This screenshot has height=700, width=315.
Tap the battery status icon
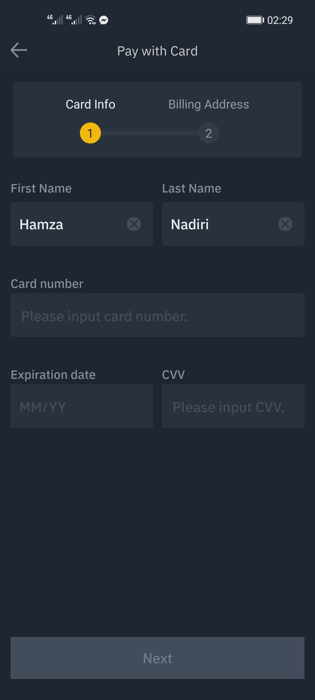click(x=255, y=20)
